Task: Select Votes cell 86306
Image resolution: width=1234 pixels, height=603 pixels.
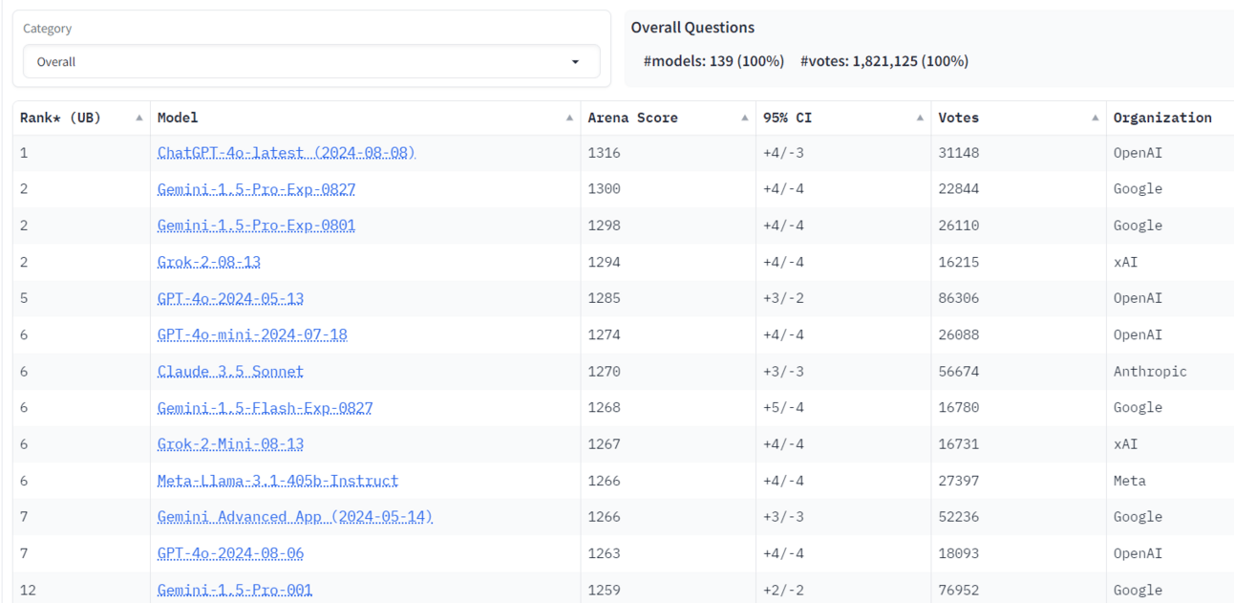Action: click(x=1018, y=298)
